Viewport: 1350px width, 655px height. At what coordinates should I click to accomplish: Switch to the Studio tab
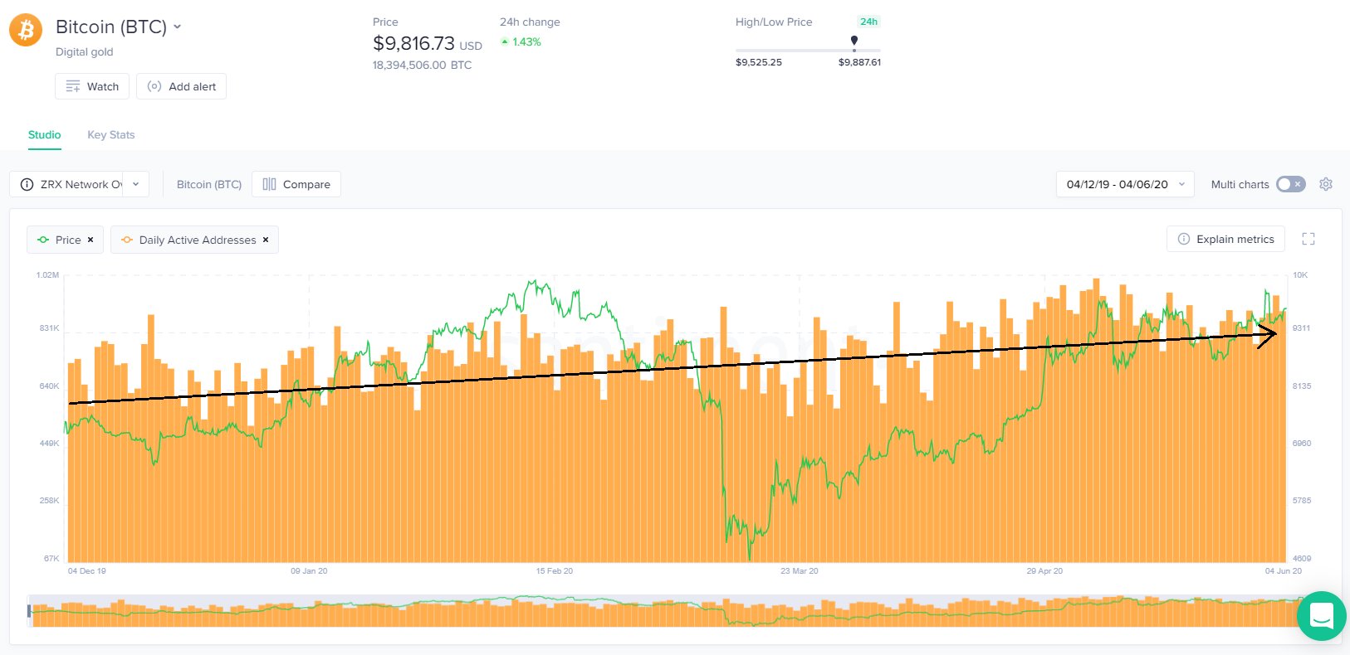[x=45, y=134]
